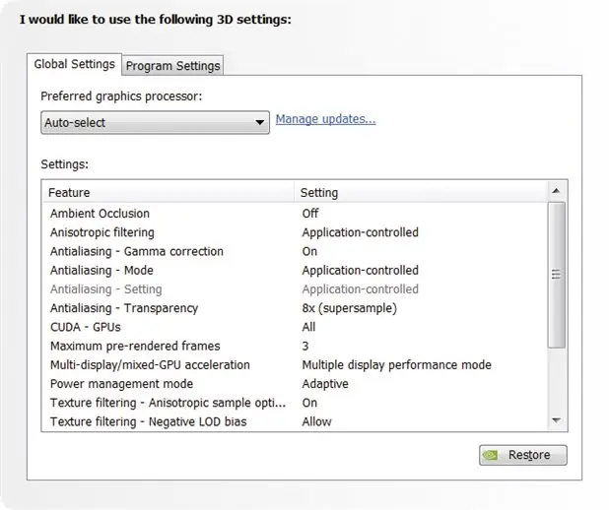Click the Feature column header
Image resolution: width=609 pixels, height=510 pixels.
pos(169,193)
